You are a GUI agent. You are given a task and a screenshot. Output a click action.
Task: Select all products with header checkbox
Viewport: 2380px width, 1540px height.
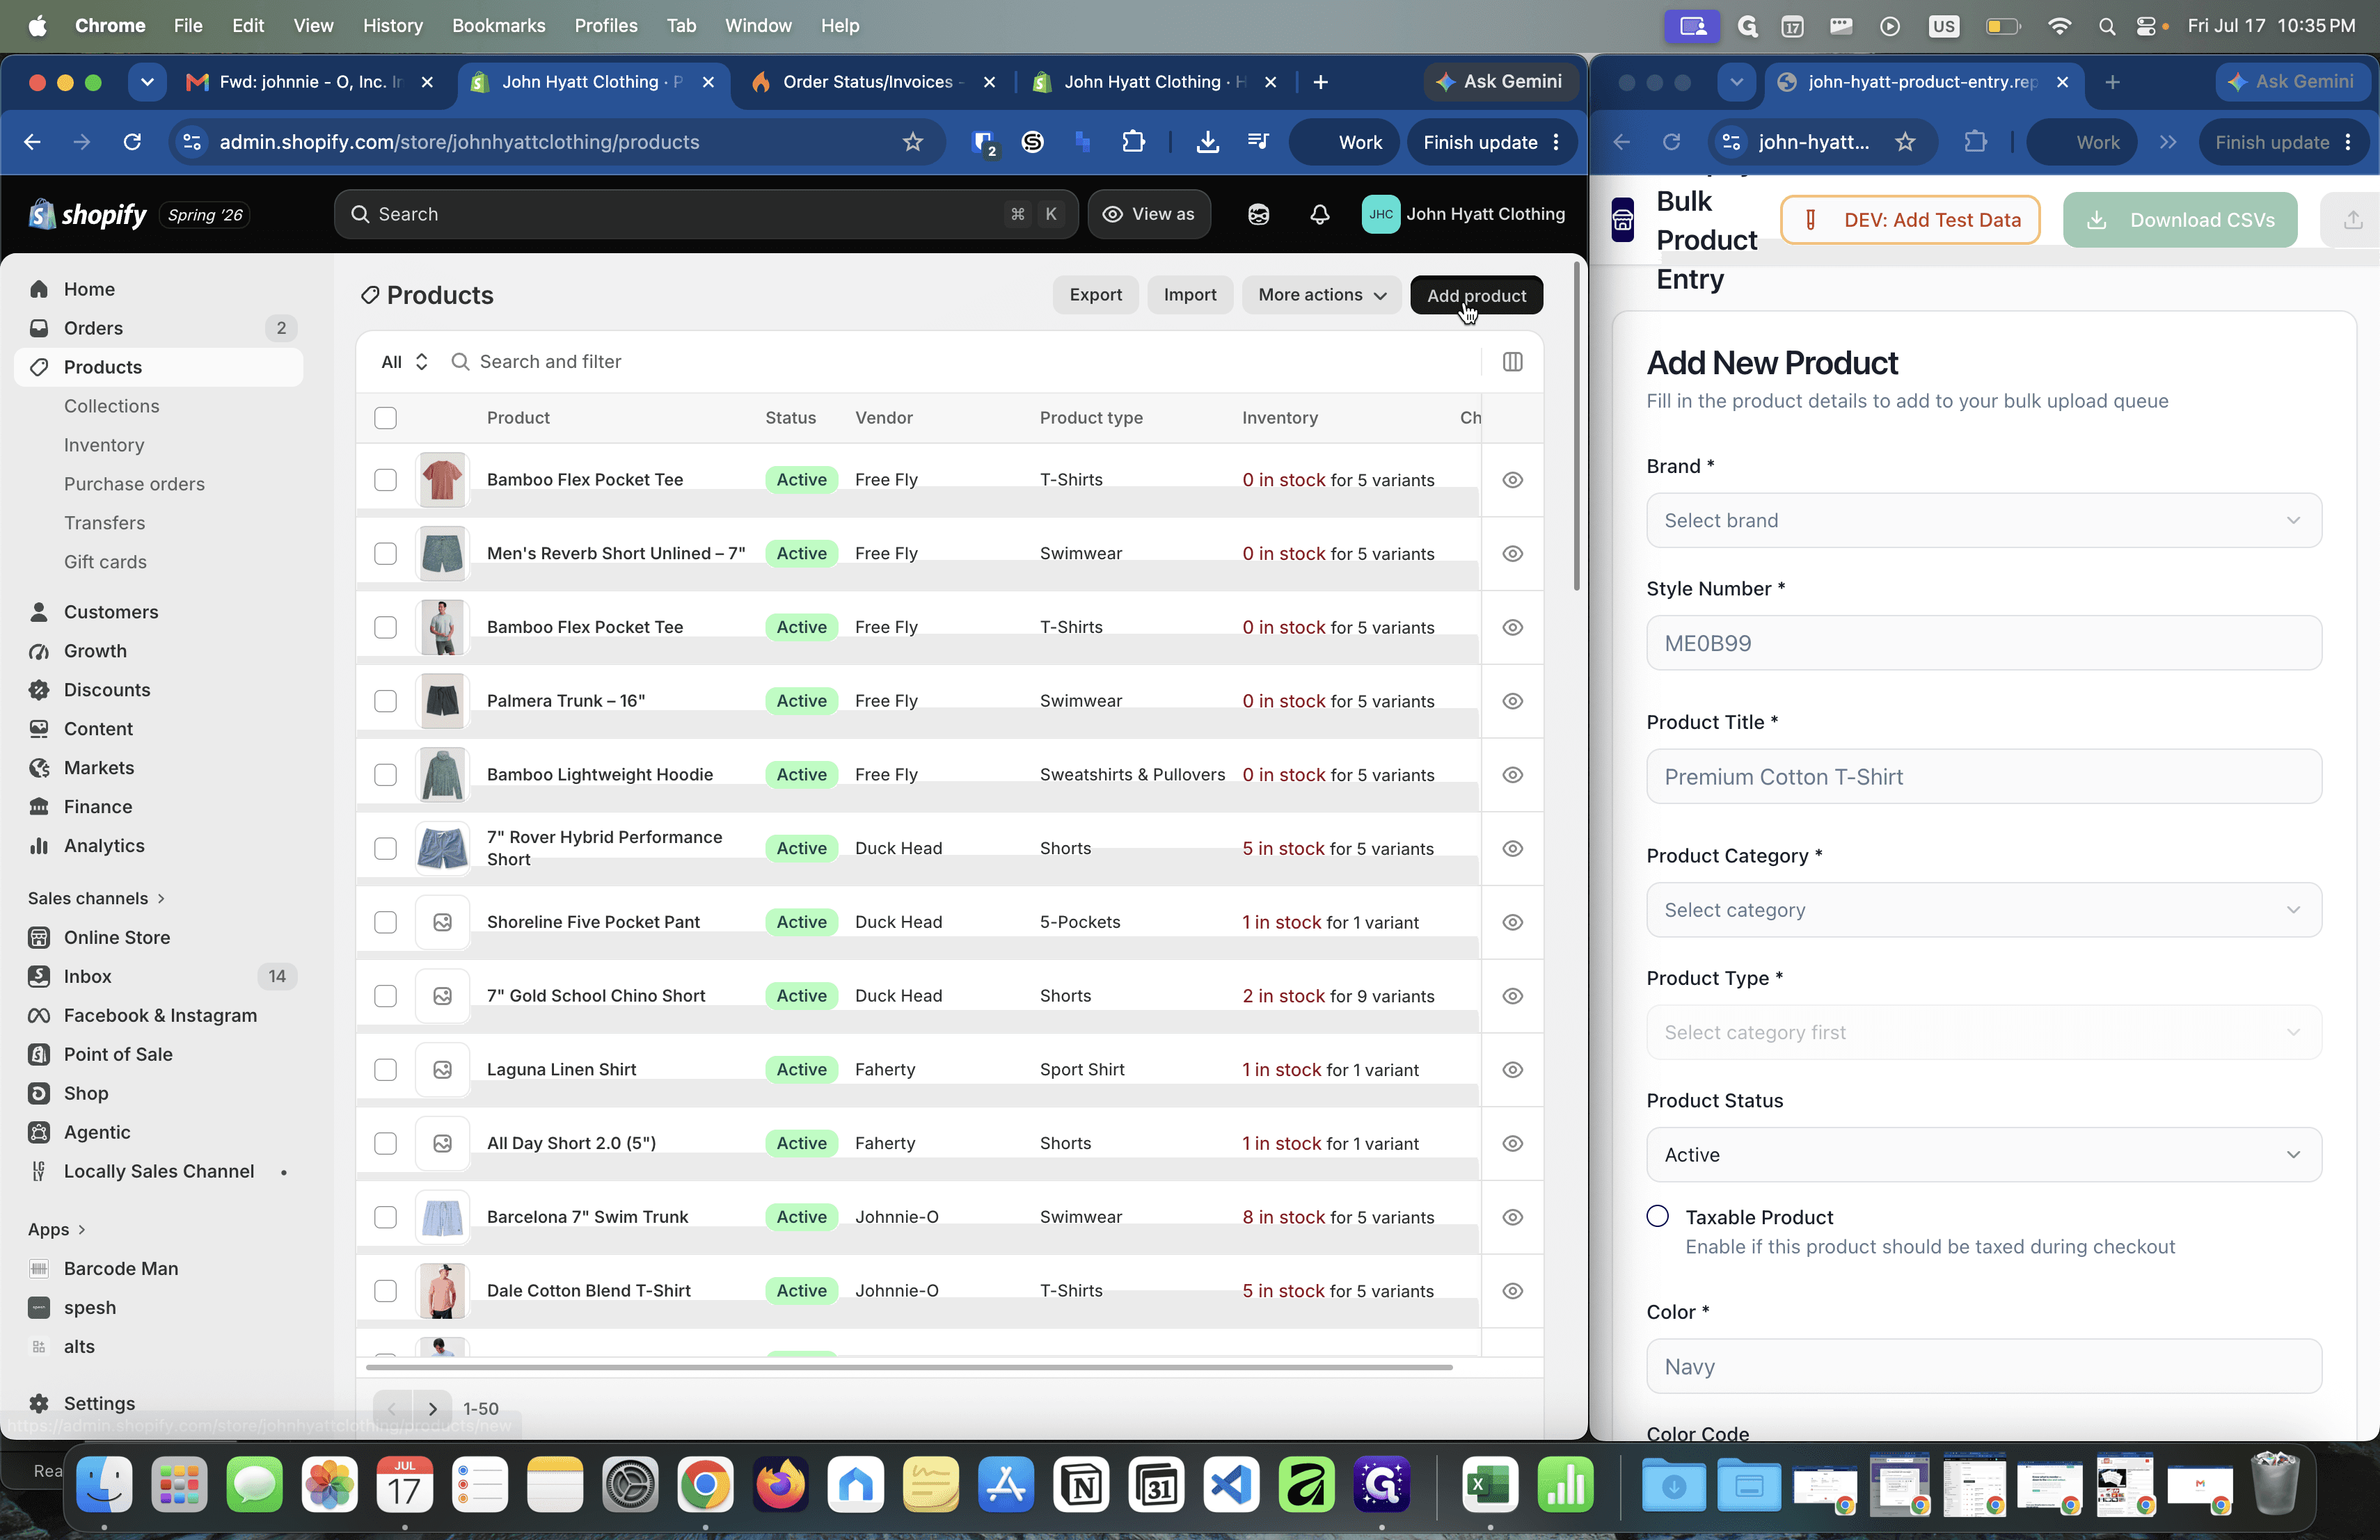(385, 418)
